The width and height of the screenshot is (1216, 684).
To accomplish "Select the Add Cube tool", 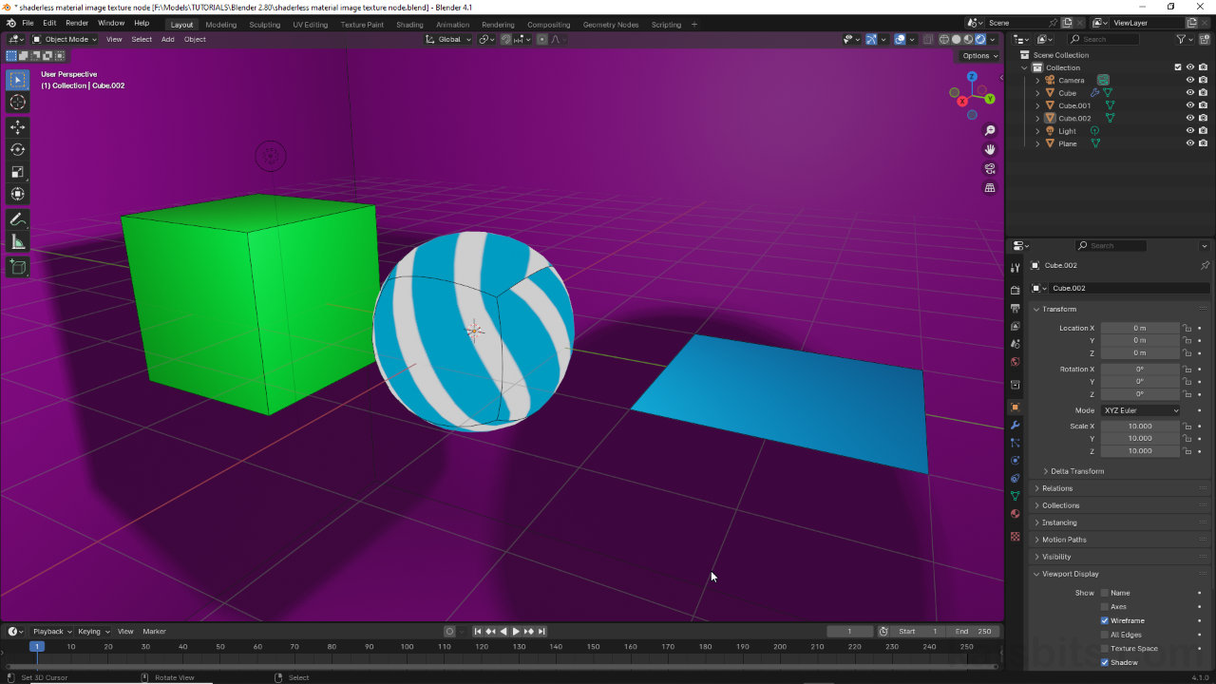I will click(17, 267).
